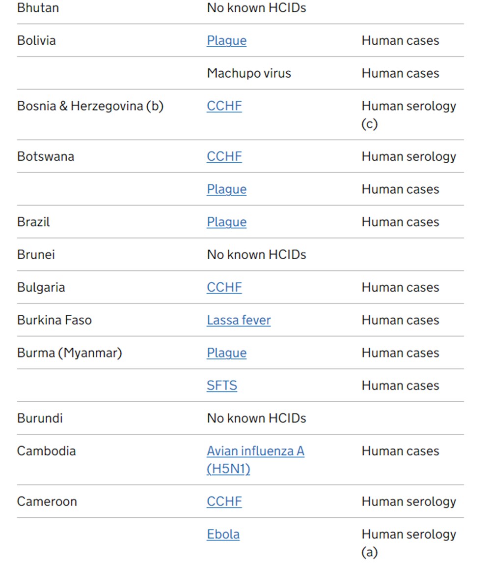Open the SFTS link
This screenshot has height=567, width=491.
(222, 386)
